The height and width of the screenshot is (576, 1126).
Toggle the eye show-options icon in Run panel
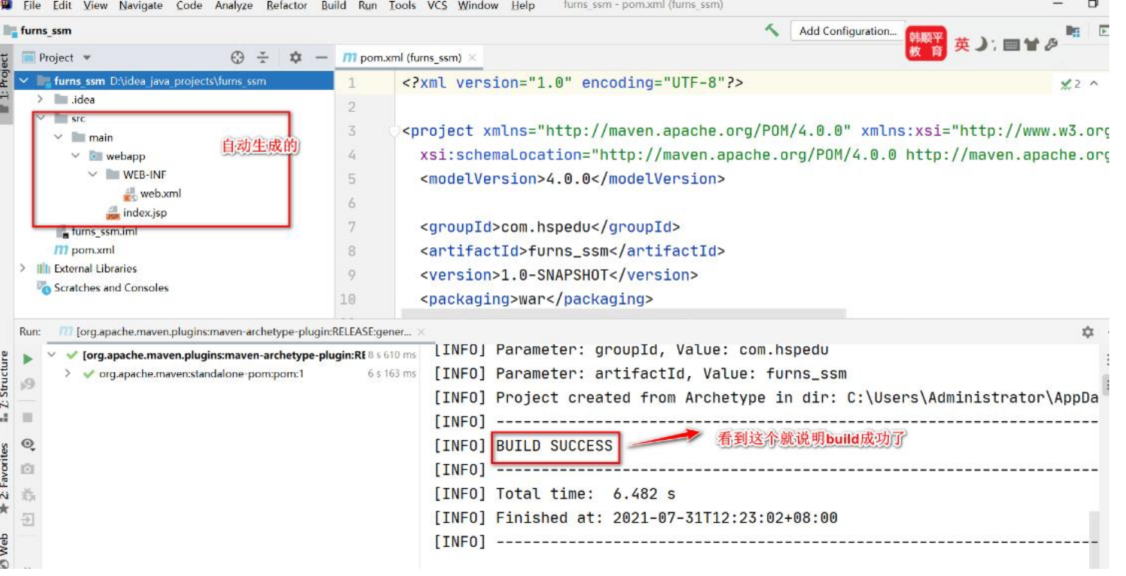pos(28,444)
